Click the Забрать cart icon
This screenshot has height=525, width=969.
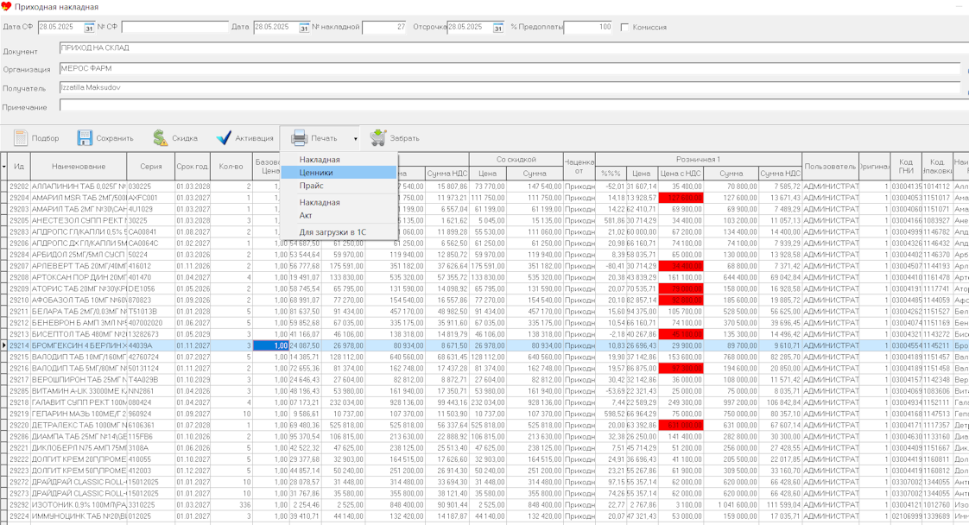tap(378, 138)
